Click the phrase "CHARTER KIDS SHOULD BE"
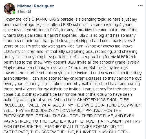 tap(103, 100)
